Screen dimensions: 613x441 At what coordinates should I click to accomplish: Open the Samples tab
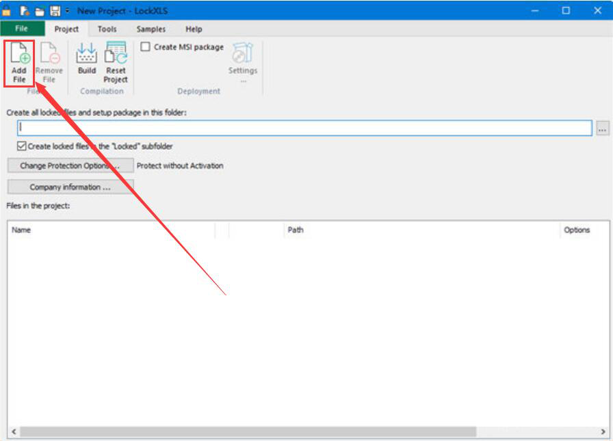(x=151, y=29)
